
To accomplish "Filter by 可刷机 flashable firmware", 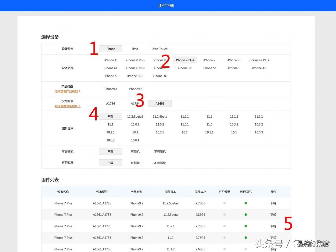I will click(x=135, y=152).
